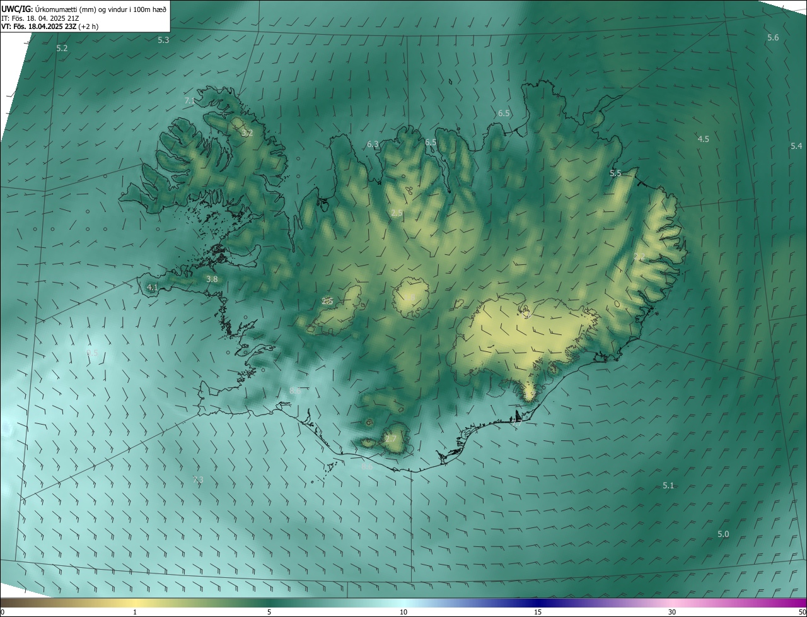Click the map title 'UWC/IG: Úrkomumætti (mm) og vindur í 100m hæð'
The width and height of the screenshot is (807, 617).
[x=84, y=8]
